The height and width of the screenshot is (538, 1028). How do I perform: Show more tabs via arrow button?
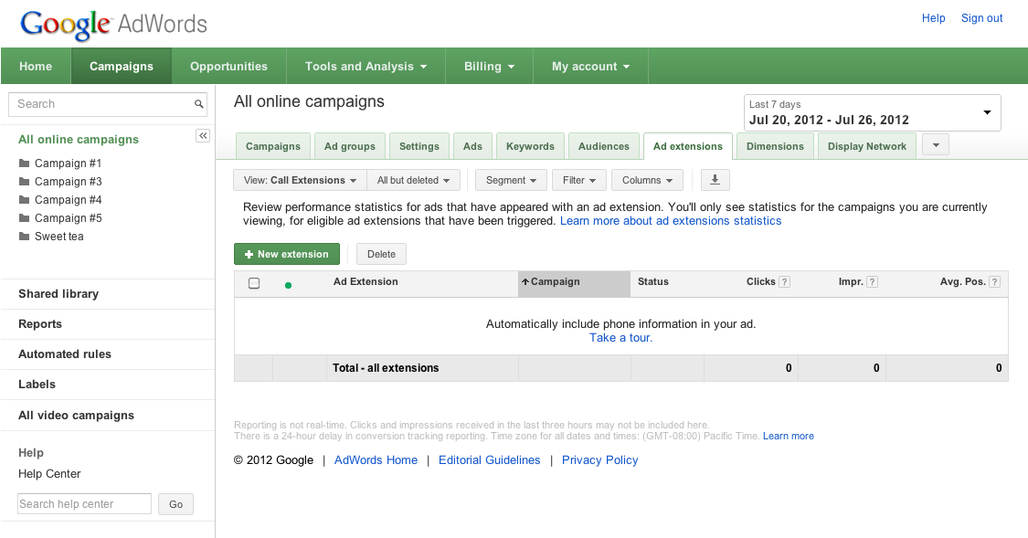(936, 145)
